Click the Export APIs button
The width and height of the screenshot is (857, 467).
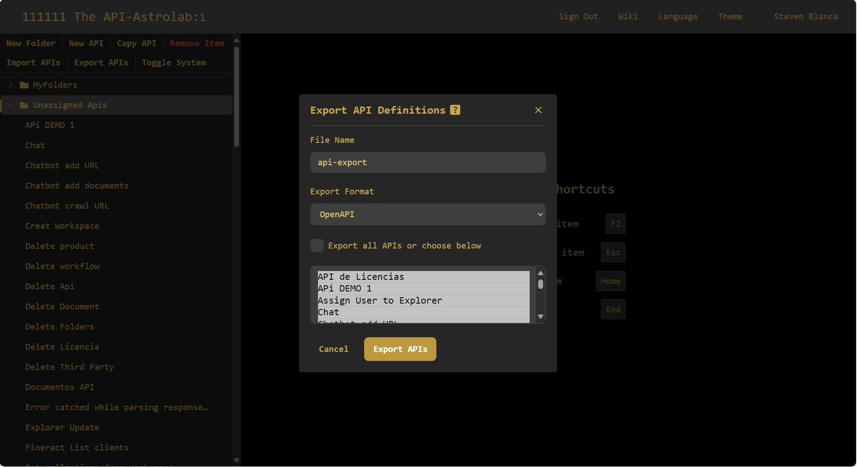click(400, 349)
